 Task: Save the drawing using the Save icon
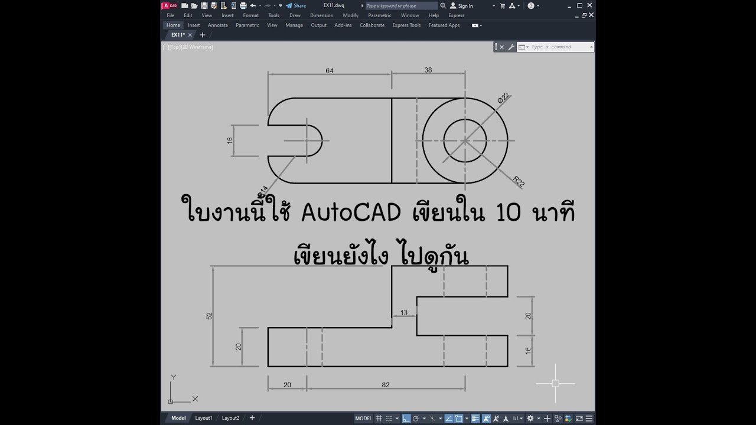click(204, 5)
